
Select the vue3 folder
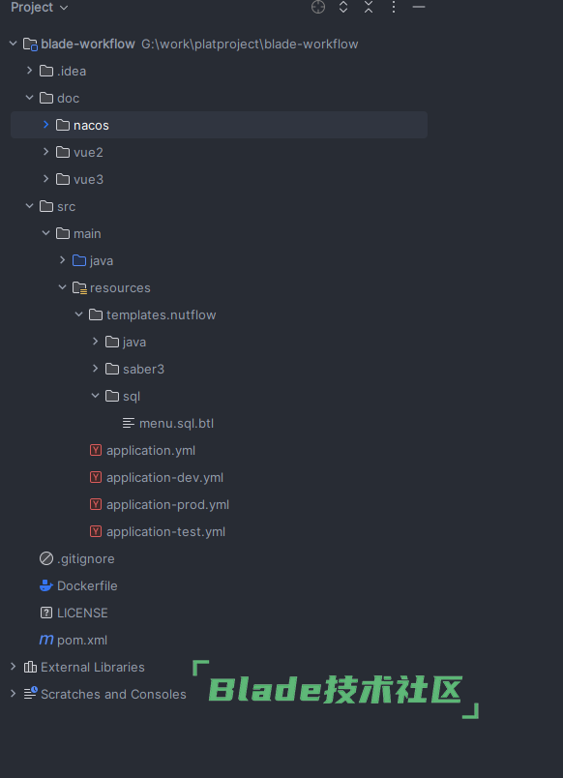[x=88, y=179]
